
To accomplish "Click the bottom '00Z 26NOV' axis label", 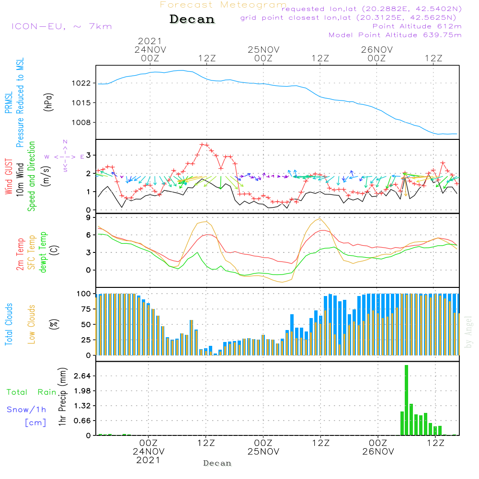I will [x=378, y=447].
